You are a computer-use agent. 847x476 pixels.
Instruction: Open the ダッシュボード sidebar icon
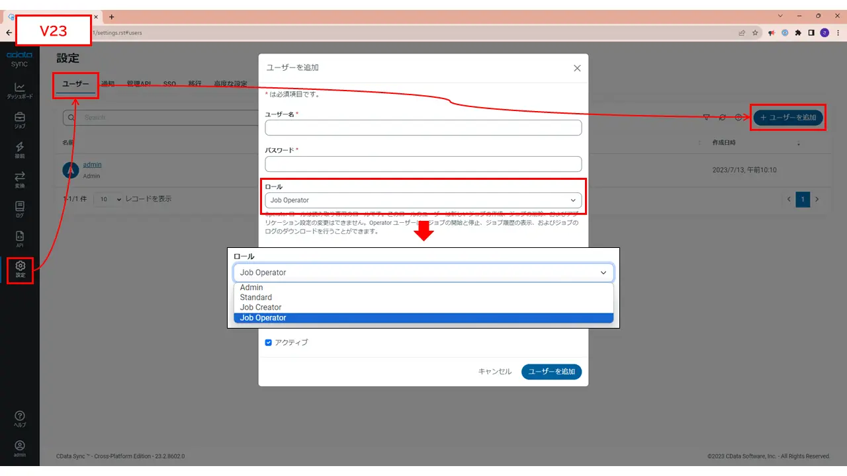20,91
